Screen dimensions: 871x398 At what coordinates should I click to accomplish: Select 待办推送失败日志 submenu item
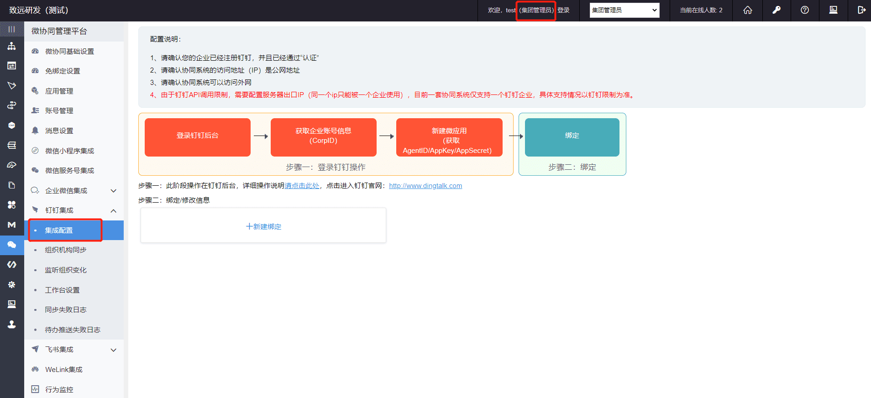point(74,330)
